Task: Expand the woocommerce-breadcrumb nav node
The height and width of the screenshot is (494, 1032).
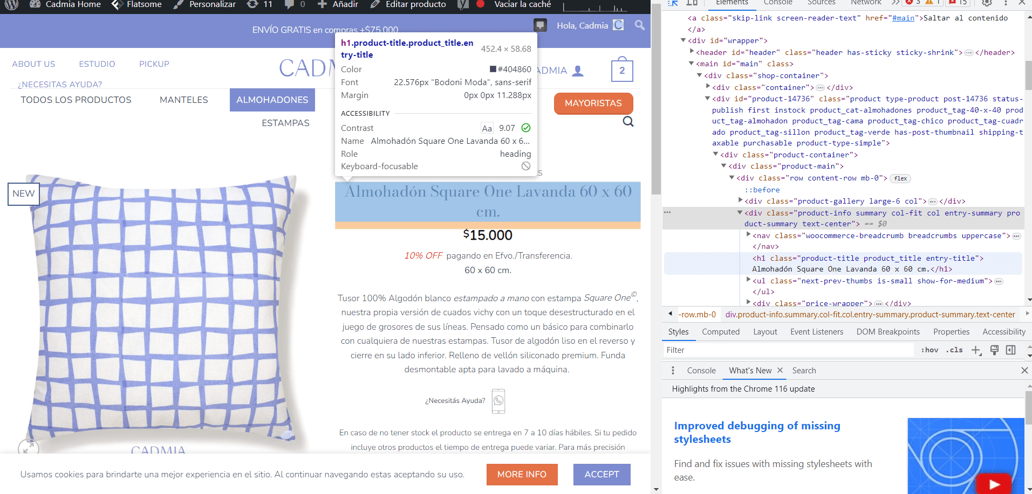Action: point(748,235)
